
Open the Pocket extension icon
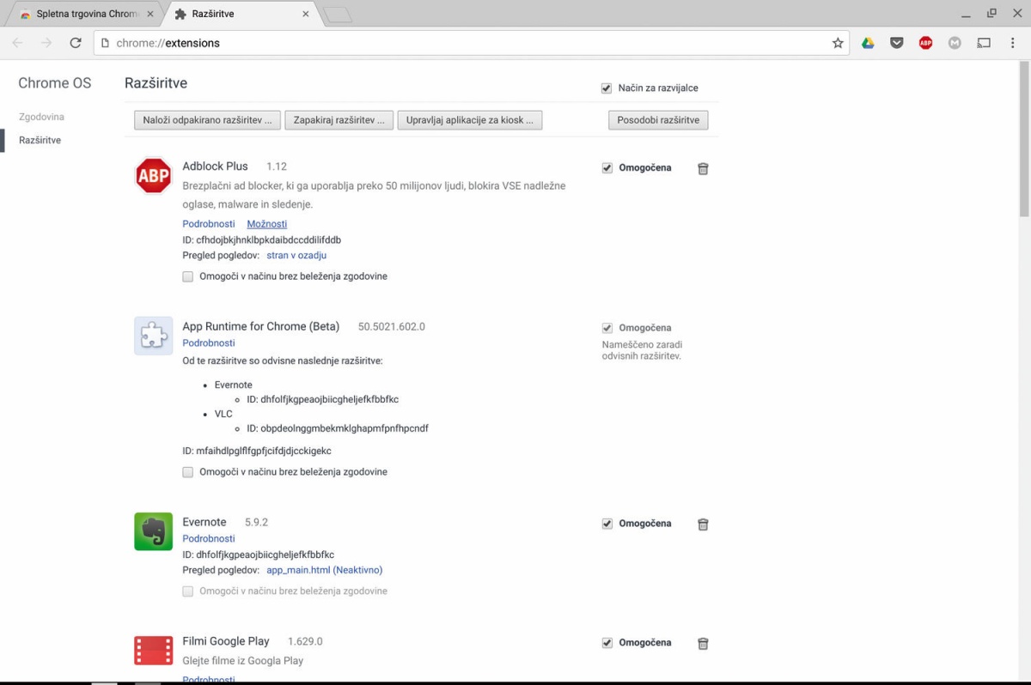click(897, 43)
